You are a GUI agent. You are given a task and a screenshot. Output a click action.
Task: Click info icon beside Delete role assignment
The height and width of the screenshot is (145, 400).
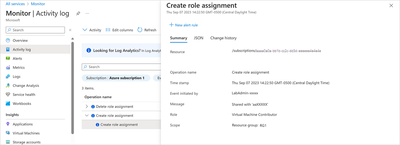[x=93, y=107]
